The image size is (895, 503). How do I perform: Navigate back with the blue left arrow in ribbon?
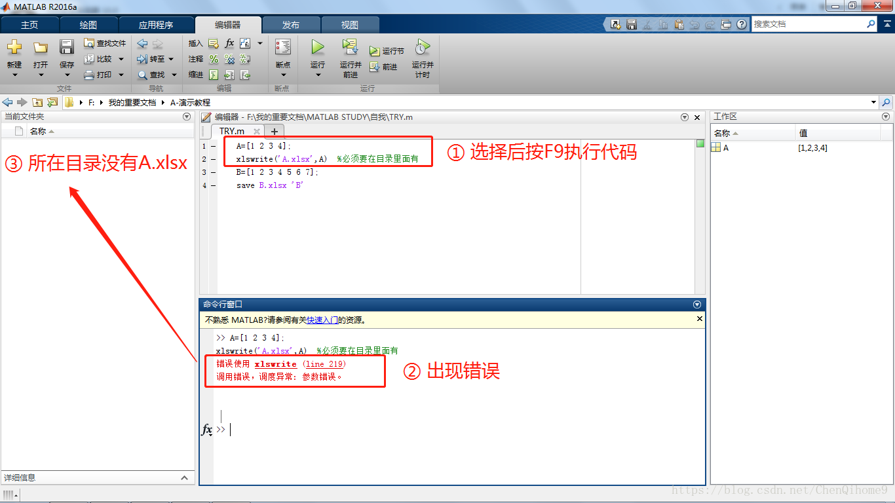click(x=142, y=43)
